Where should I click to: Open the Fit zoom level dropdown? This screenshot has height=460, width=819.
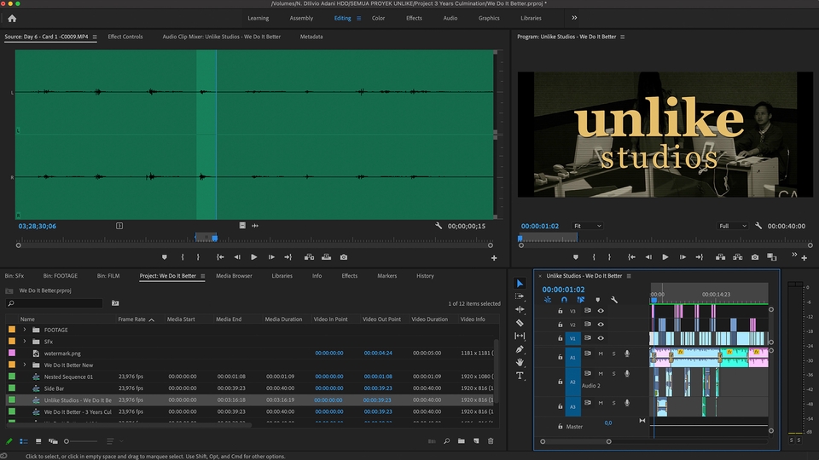click(588, 226)
